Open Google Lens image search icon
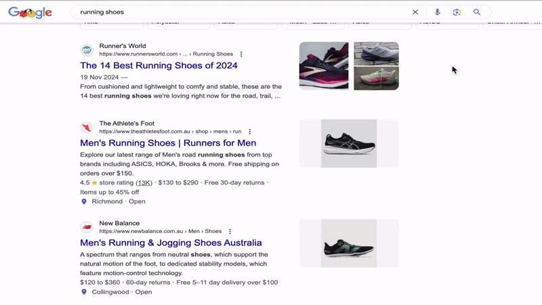Viewport: 542px width, 305px height. [457, 12]
